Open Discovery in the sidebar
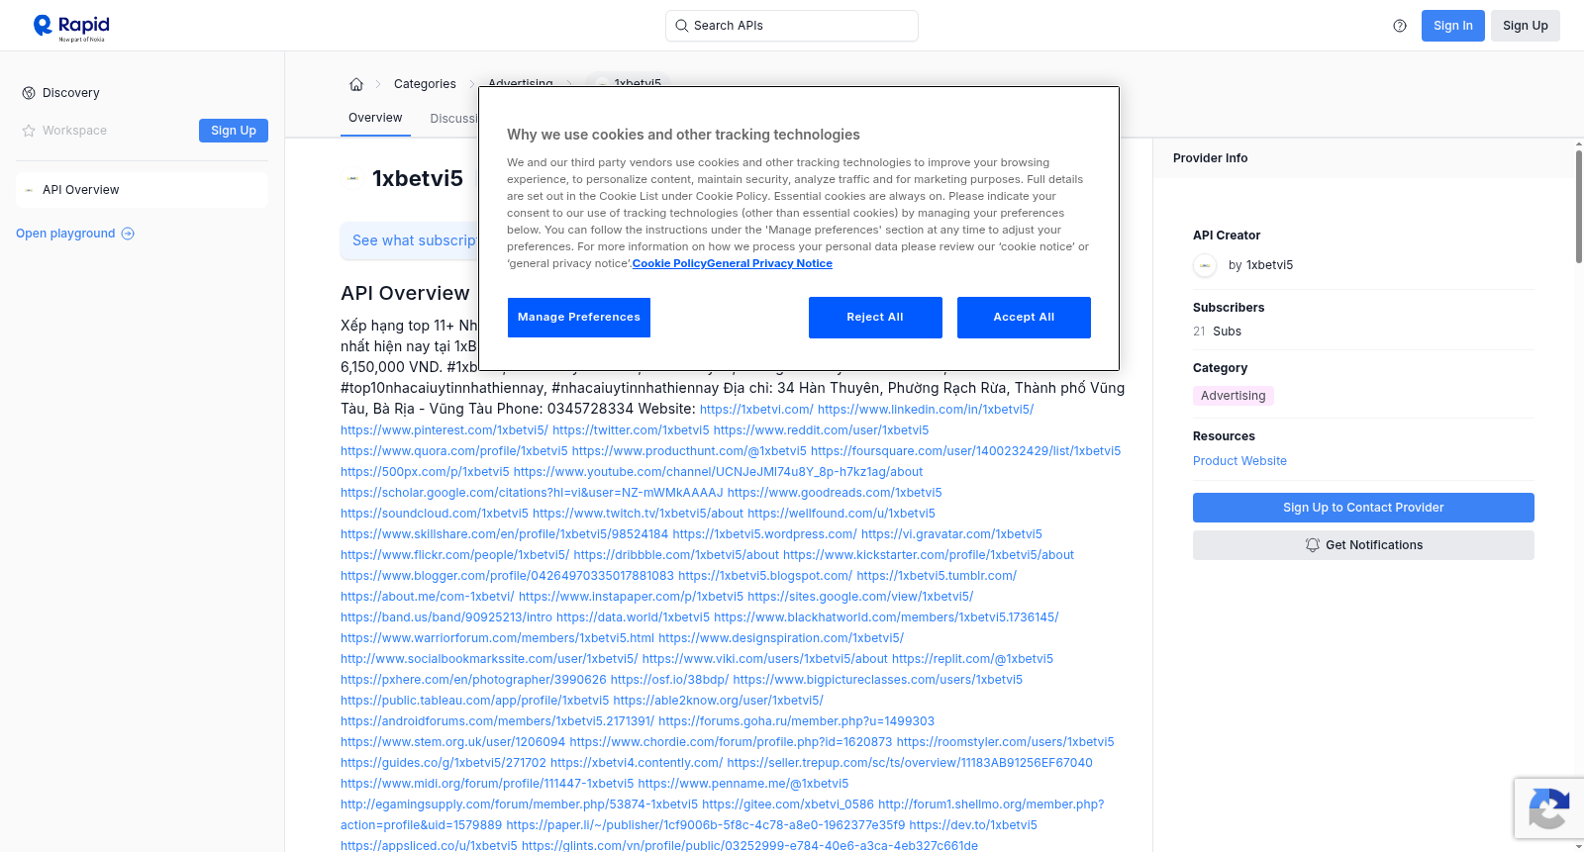This screenshot has width=1584, height=852. tap(71, 93)
